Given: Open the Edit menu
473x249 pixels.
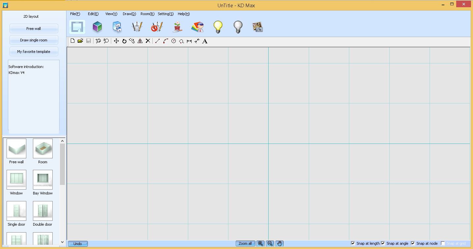Looking at the screenshot, I should (93, 14).
